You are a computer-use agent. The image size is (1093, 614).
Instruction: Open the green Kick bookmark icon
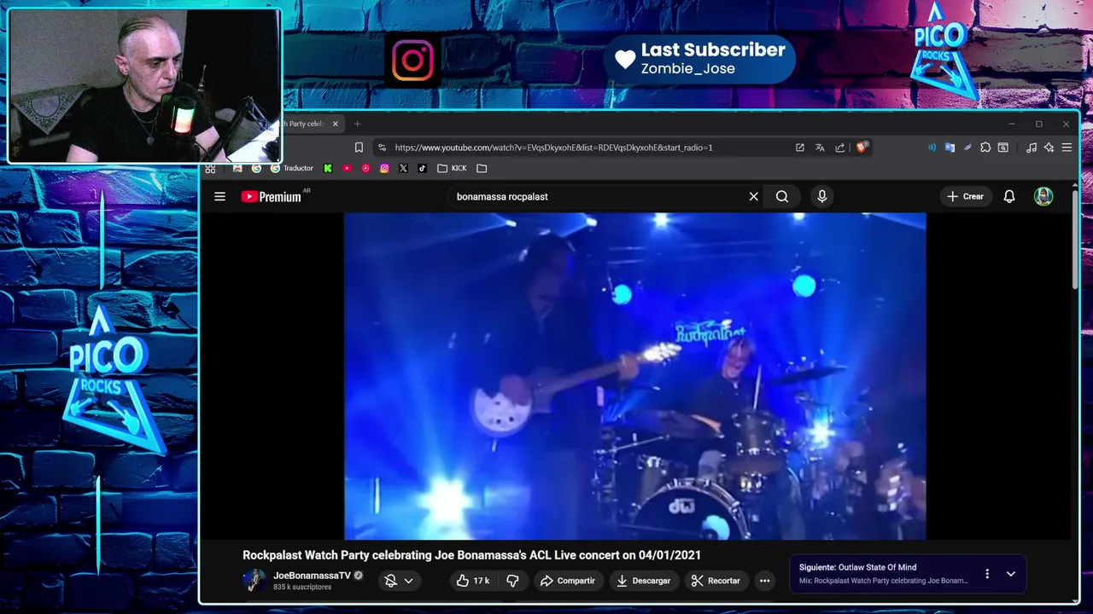click(x=328, y=168)
